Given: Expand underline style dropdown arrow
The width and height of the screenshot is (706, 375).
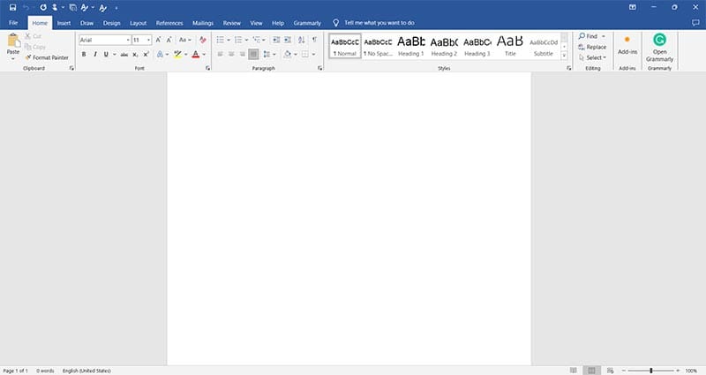Looking at the screenshot, I should (115, 55).
